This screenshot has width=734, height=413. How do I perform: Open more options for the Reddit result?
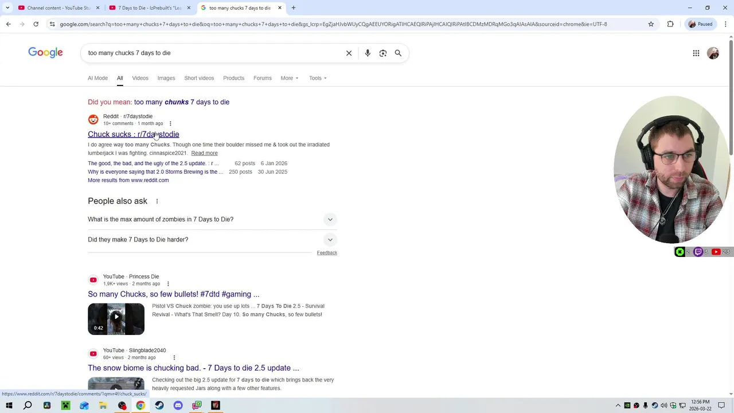click(x=170, y=123)
